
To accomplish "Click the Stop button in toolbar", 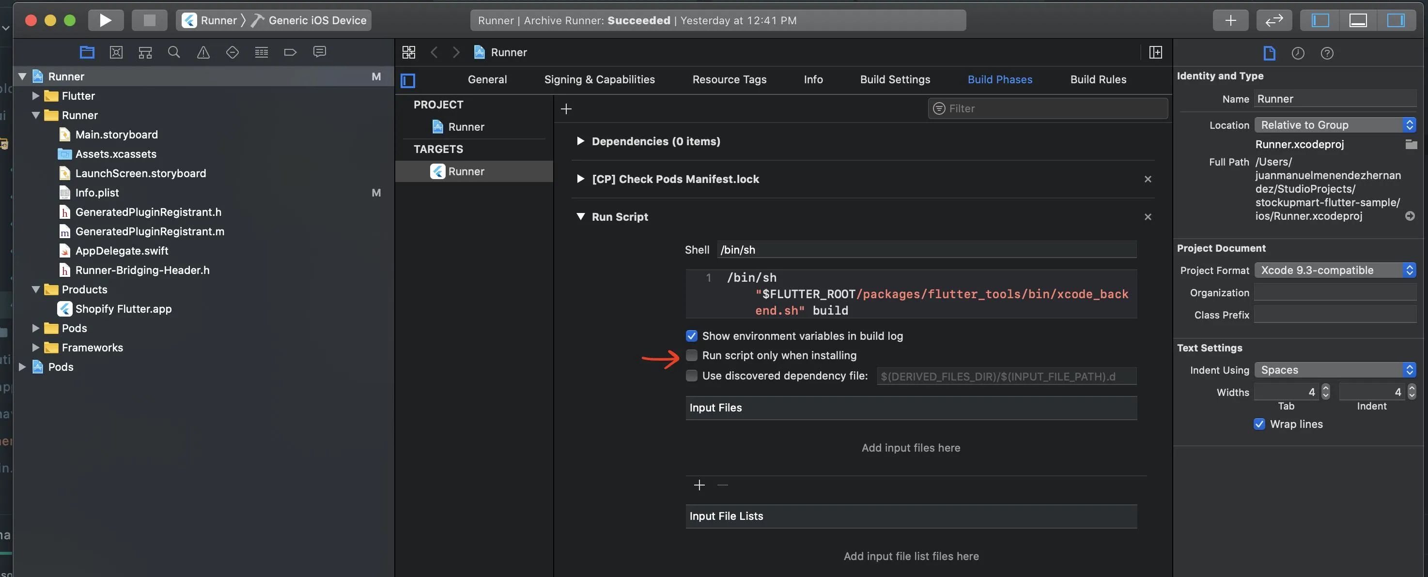I will pyautogui.click(x=149, y=20).
